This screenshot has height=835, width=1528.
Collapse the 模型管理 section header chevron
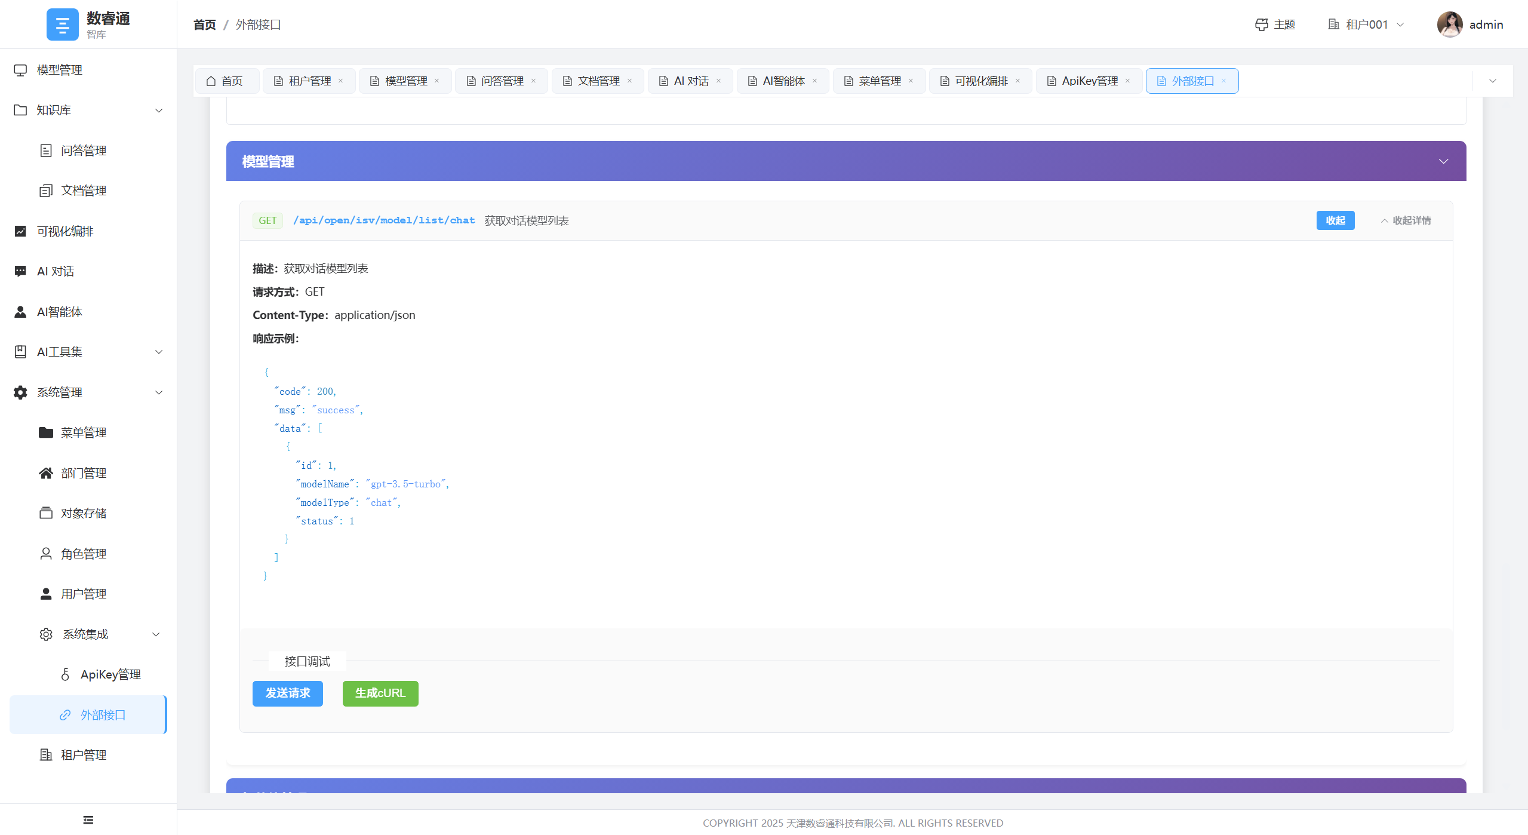coord(1443,161)
